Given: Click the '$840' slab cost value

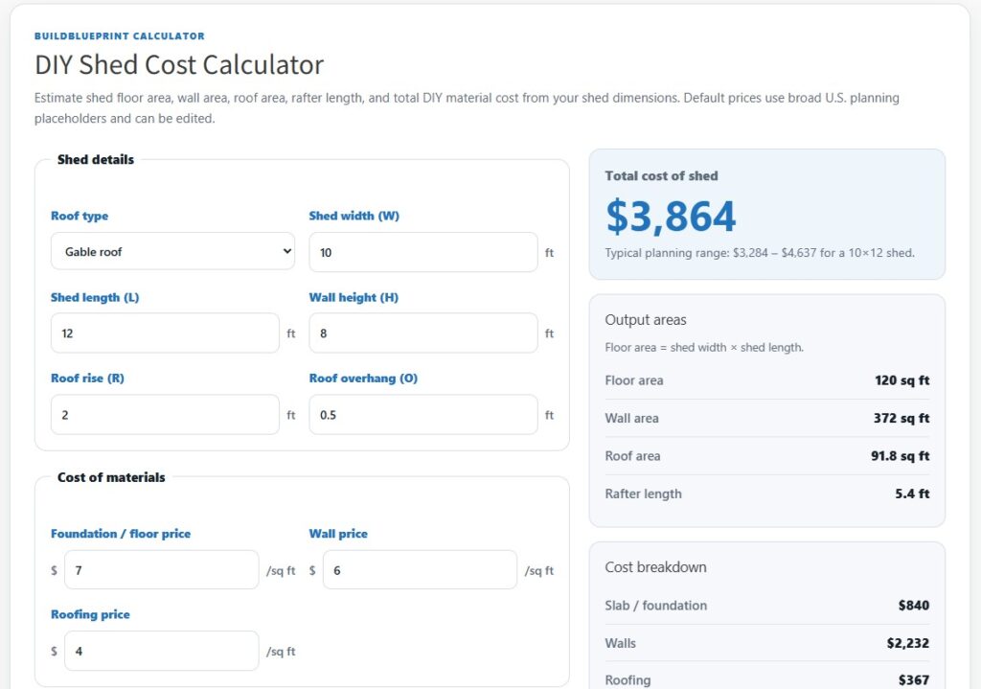Looking at the screenshot, I should point(914,605).
